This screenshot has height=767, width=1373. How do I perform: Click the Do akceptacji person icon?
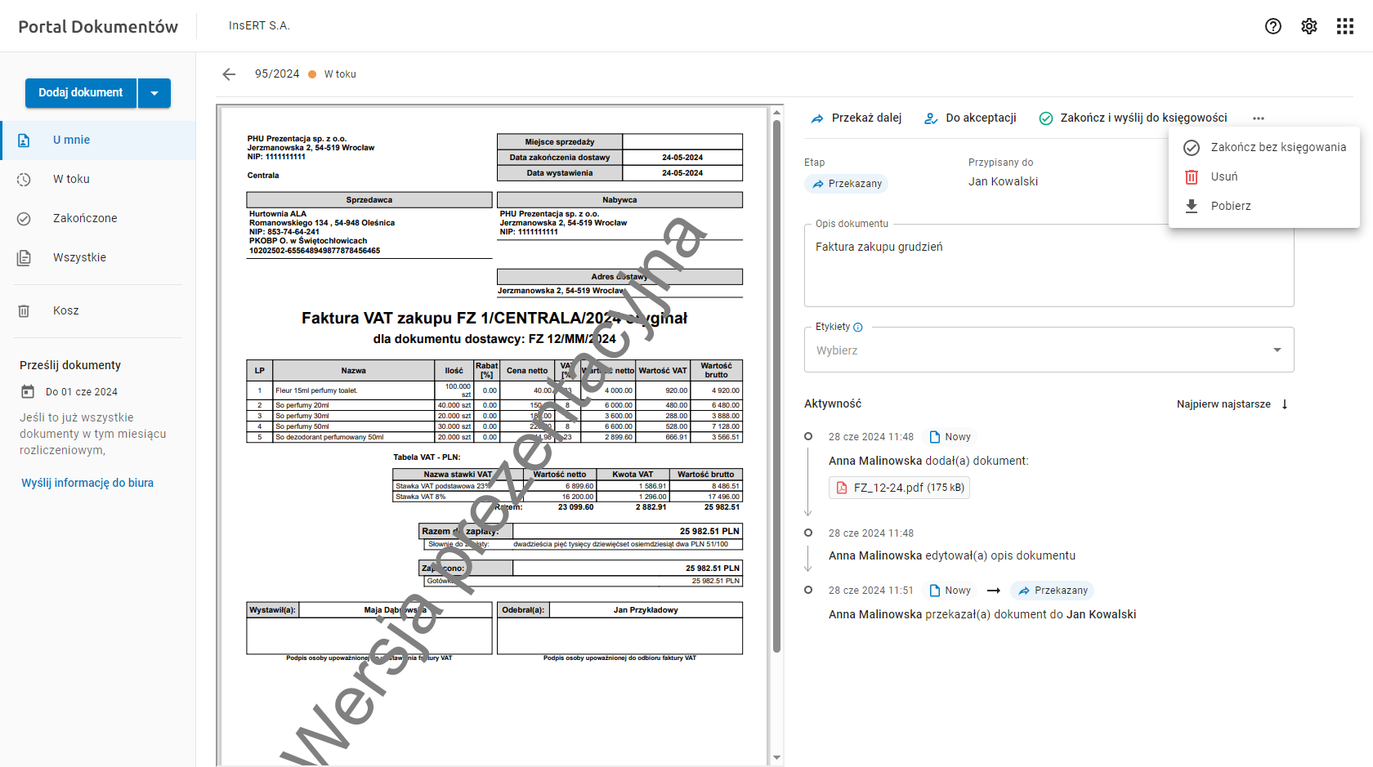[x=931, y=118]
